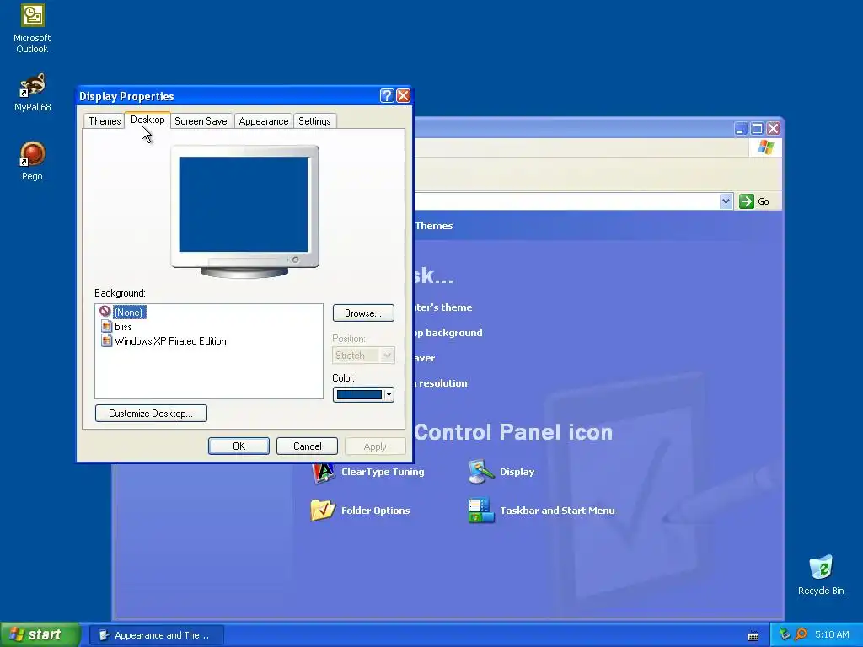The height and width of the screenshot is (647, 863).
Task: Click the Browse... button
Action: 363,313
